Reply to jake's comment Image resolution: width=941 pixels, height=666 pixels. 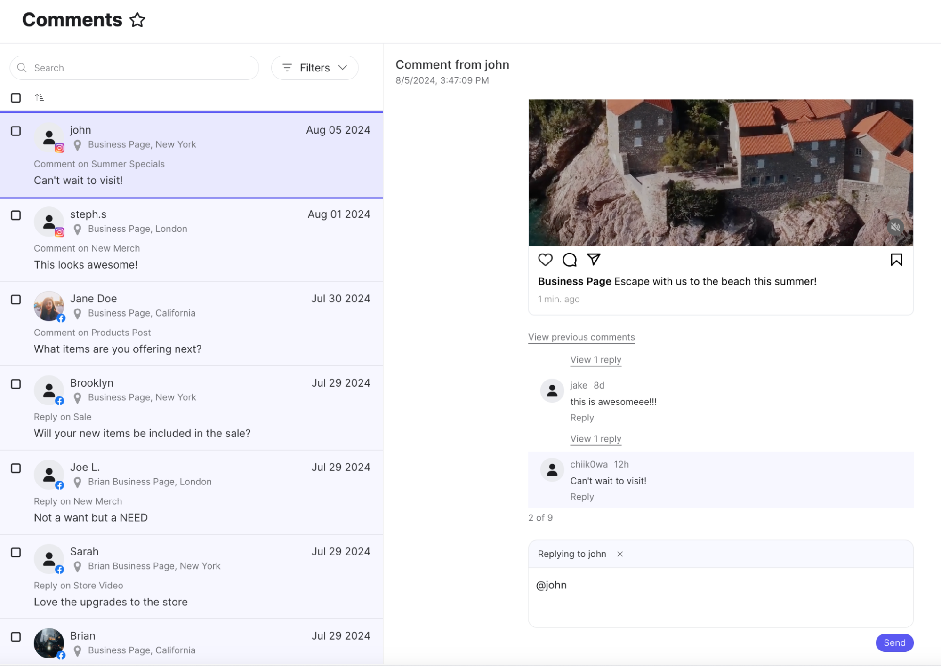coord(582,418)
